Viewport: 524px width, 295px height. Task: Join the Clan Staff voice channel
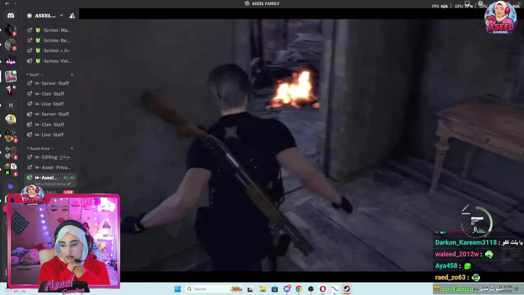(49, 124)
